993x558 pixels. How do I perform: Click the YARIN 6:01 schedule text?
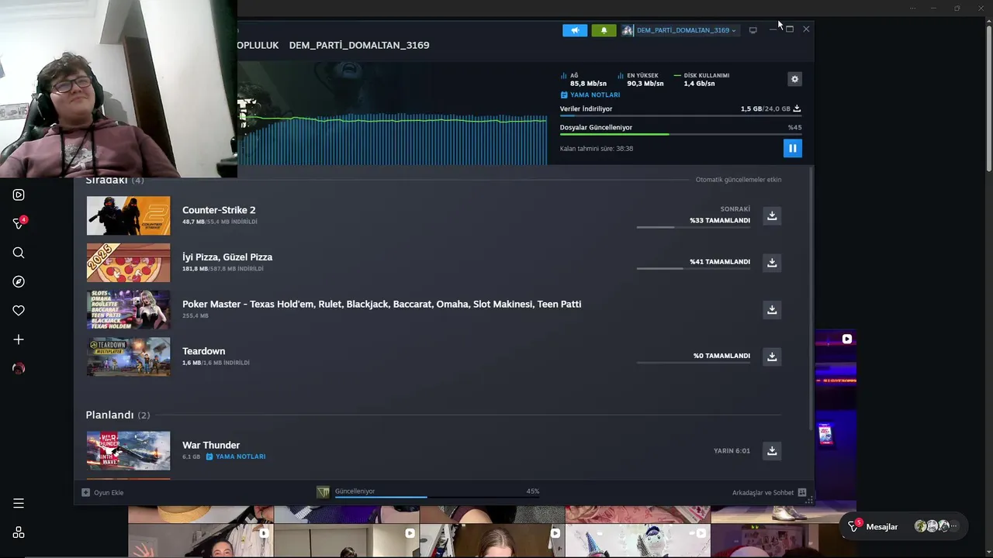pyautogui.click(x=732, y=451)
